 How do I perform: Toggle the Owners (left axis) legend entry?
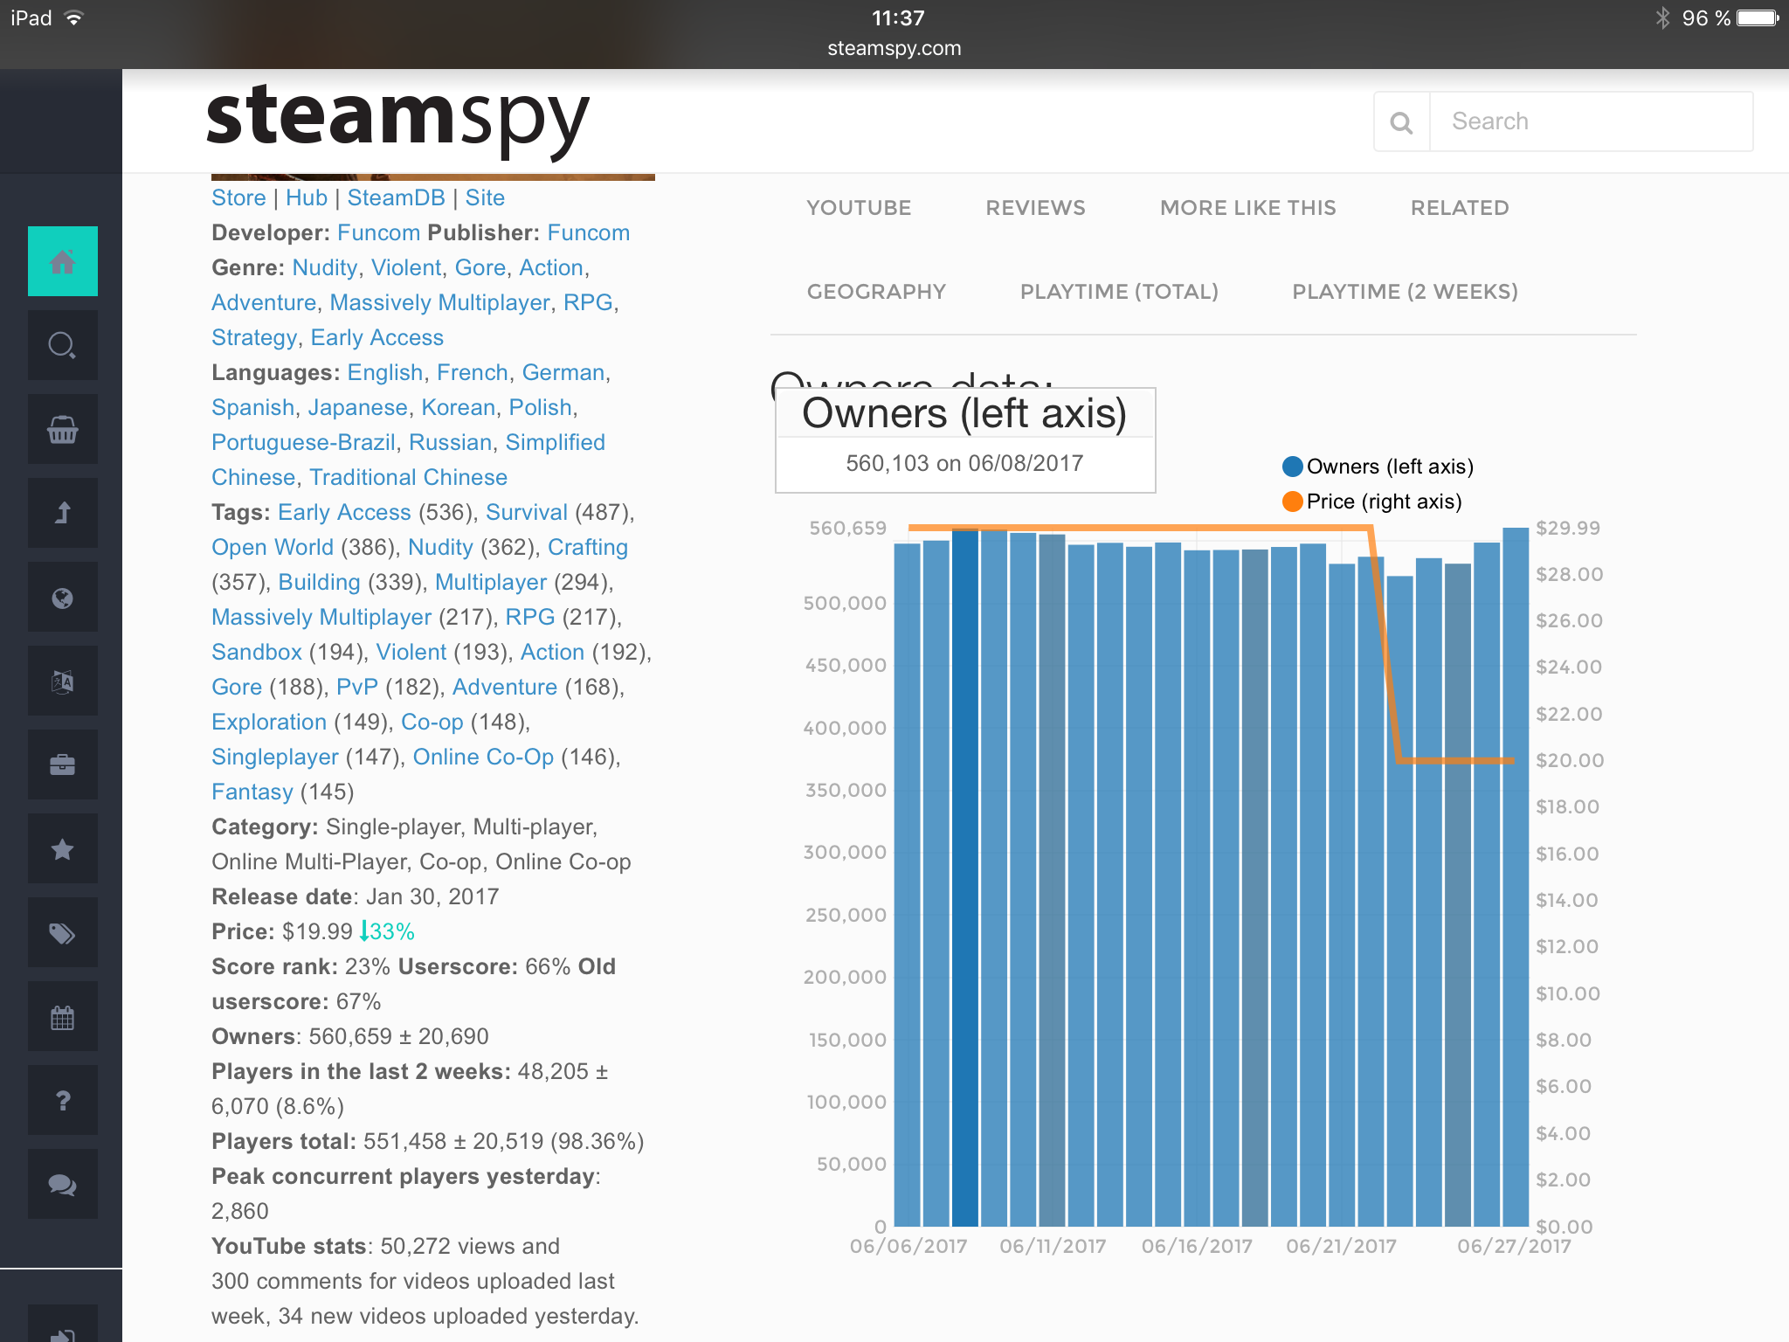click(1378, 467)
